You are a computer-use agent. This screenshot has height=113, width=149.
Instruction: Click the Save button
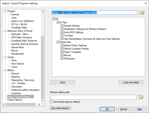coord(63,82)
